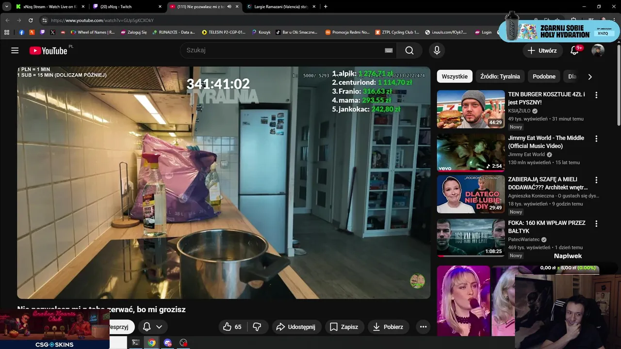The width and height of the screenshot is (621, 349).
Task: Open the on-screen keyboard icon in search box
Action: pyautogui.click(x=389, y=50)
